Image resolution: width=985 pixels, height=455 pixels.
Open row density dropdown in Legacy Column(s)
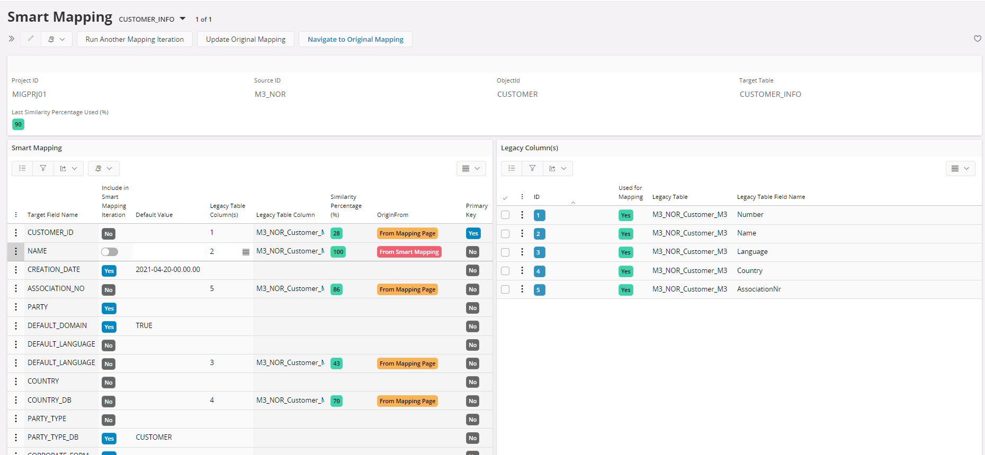(x=960, y=168)
